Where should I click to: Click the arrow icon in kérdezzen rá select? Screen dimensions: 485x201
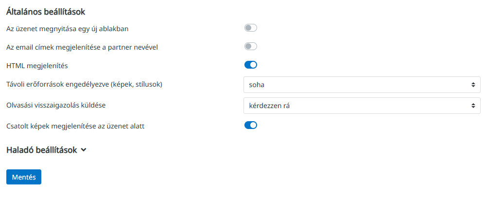tap(473, 105)
